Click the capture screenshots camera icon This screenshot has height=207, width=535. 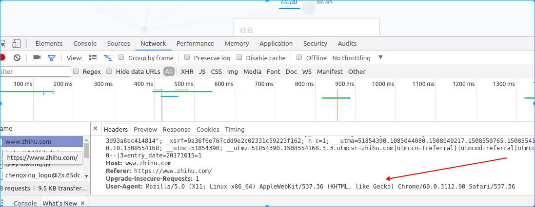[x=37, y=57]
